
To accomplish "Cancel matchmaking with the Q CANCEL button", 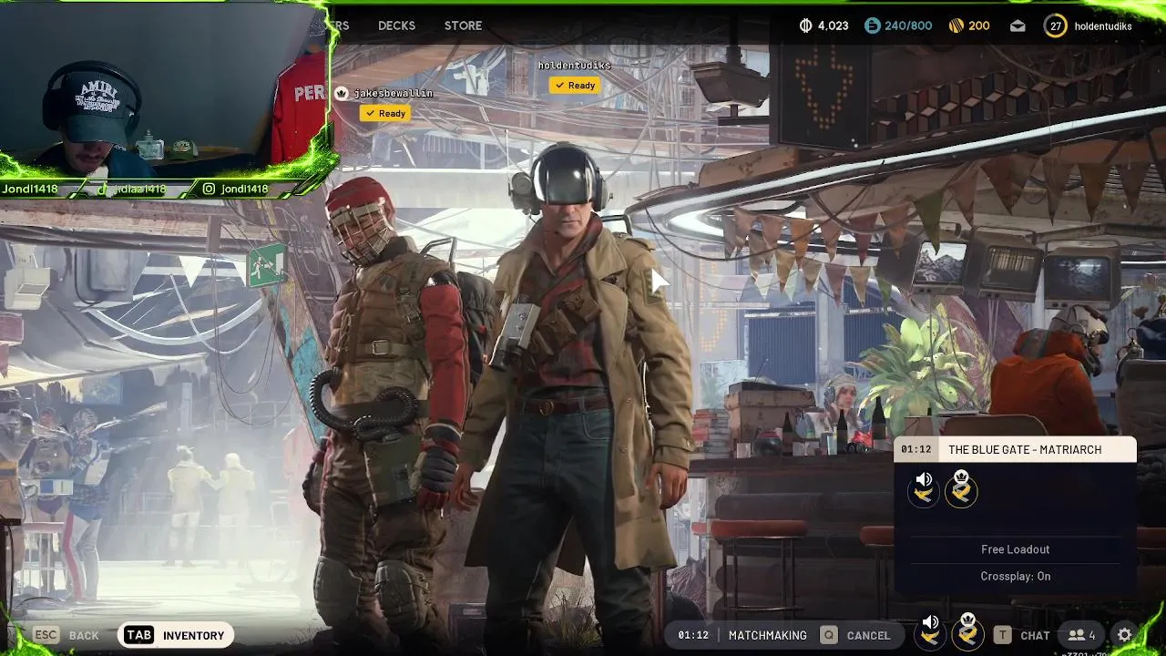I will point(854,635).
